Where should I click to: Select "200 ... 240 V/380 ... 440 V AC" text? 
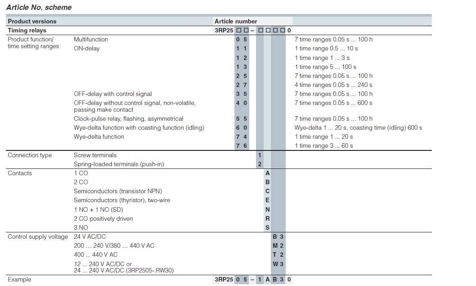[114, 246]
